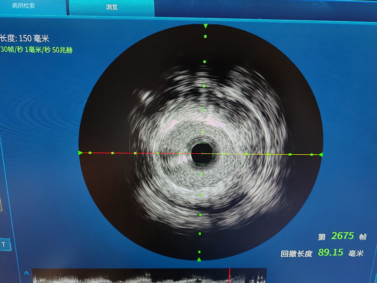Image resolution: width=377 pixels, height=283 pixels.
Task: Click the frame number 2675 value
Action: [343, 236]
